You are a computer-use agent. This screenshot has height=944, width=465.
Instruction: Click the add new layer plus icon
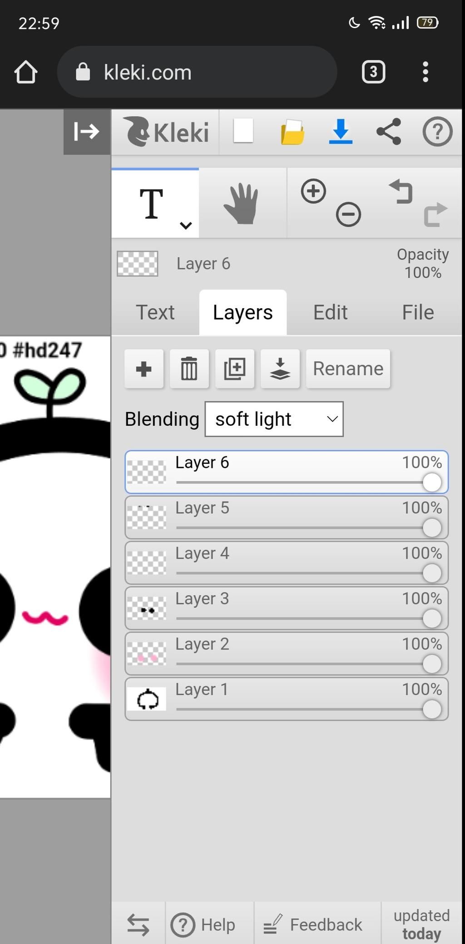pyautogui.click(x=143, y=369)
